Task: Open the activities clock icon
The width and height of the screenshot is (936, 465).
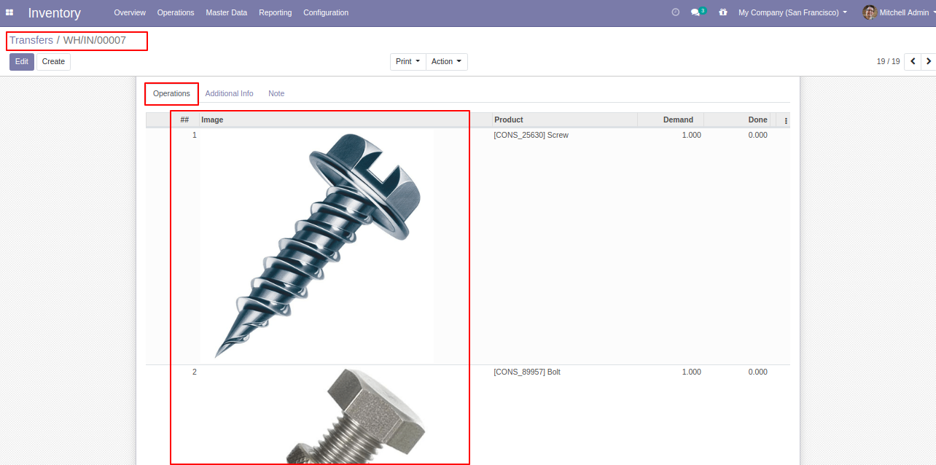Action: pos(675,12)
